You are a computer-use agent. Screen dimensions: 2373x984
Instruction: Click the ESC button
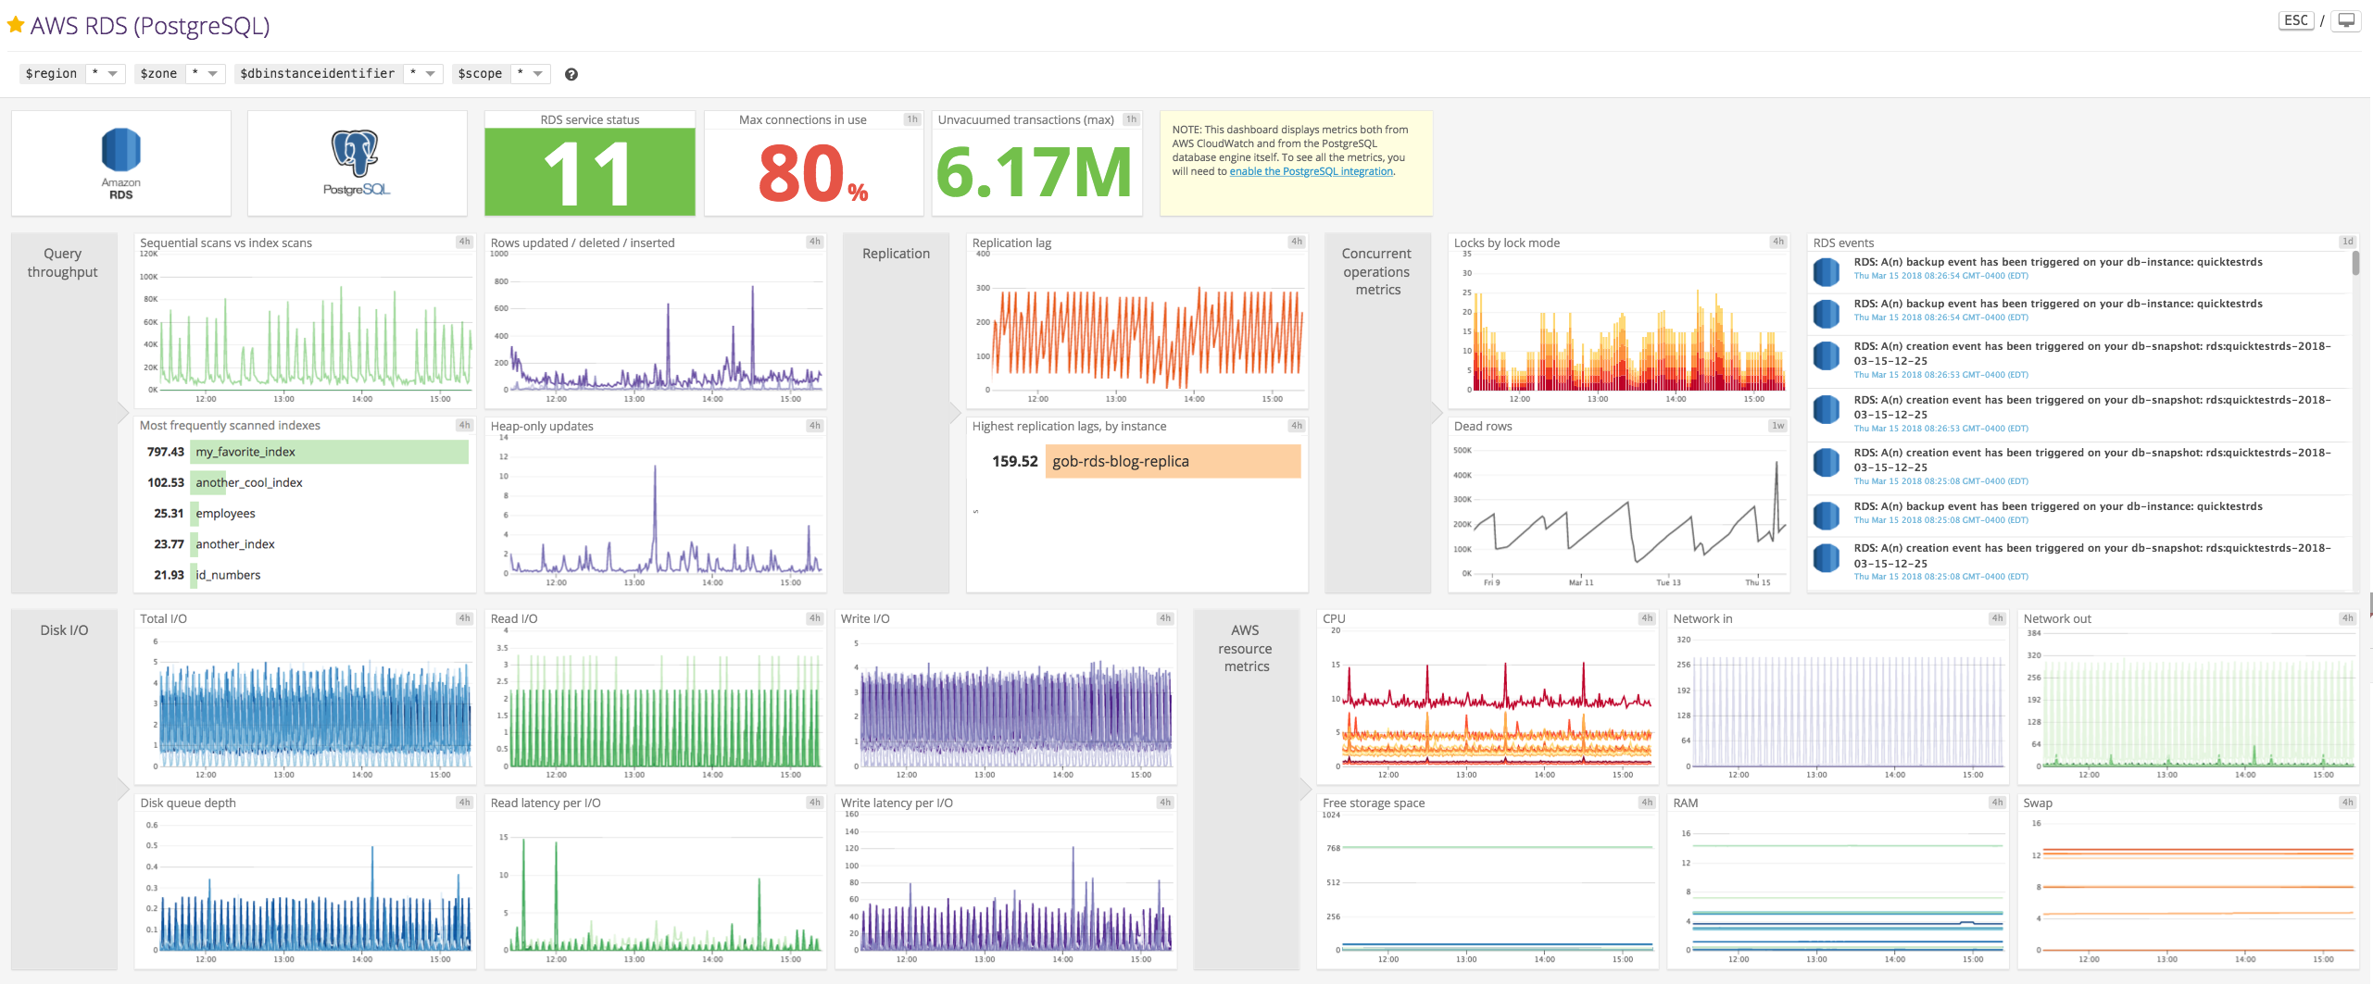pos(2296,19)
